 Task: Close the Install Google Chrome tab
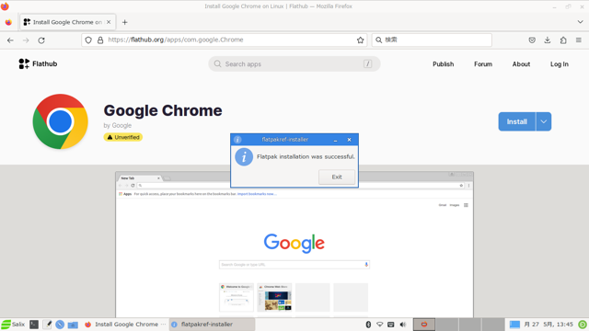(x=109, y=22)
